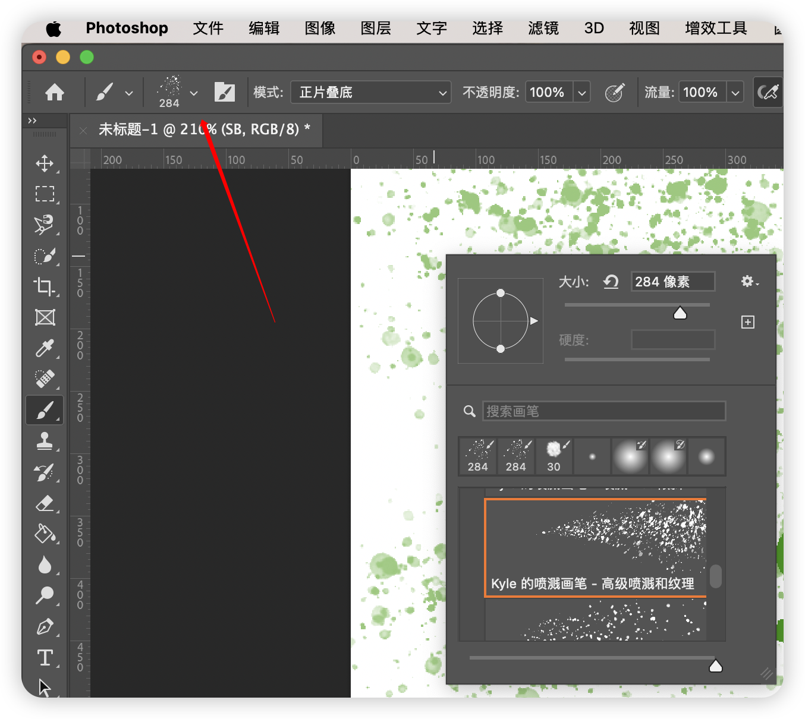Select the Move tool

click(45, 163)
